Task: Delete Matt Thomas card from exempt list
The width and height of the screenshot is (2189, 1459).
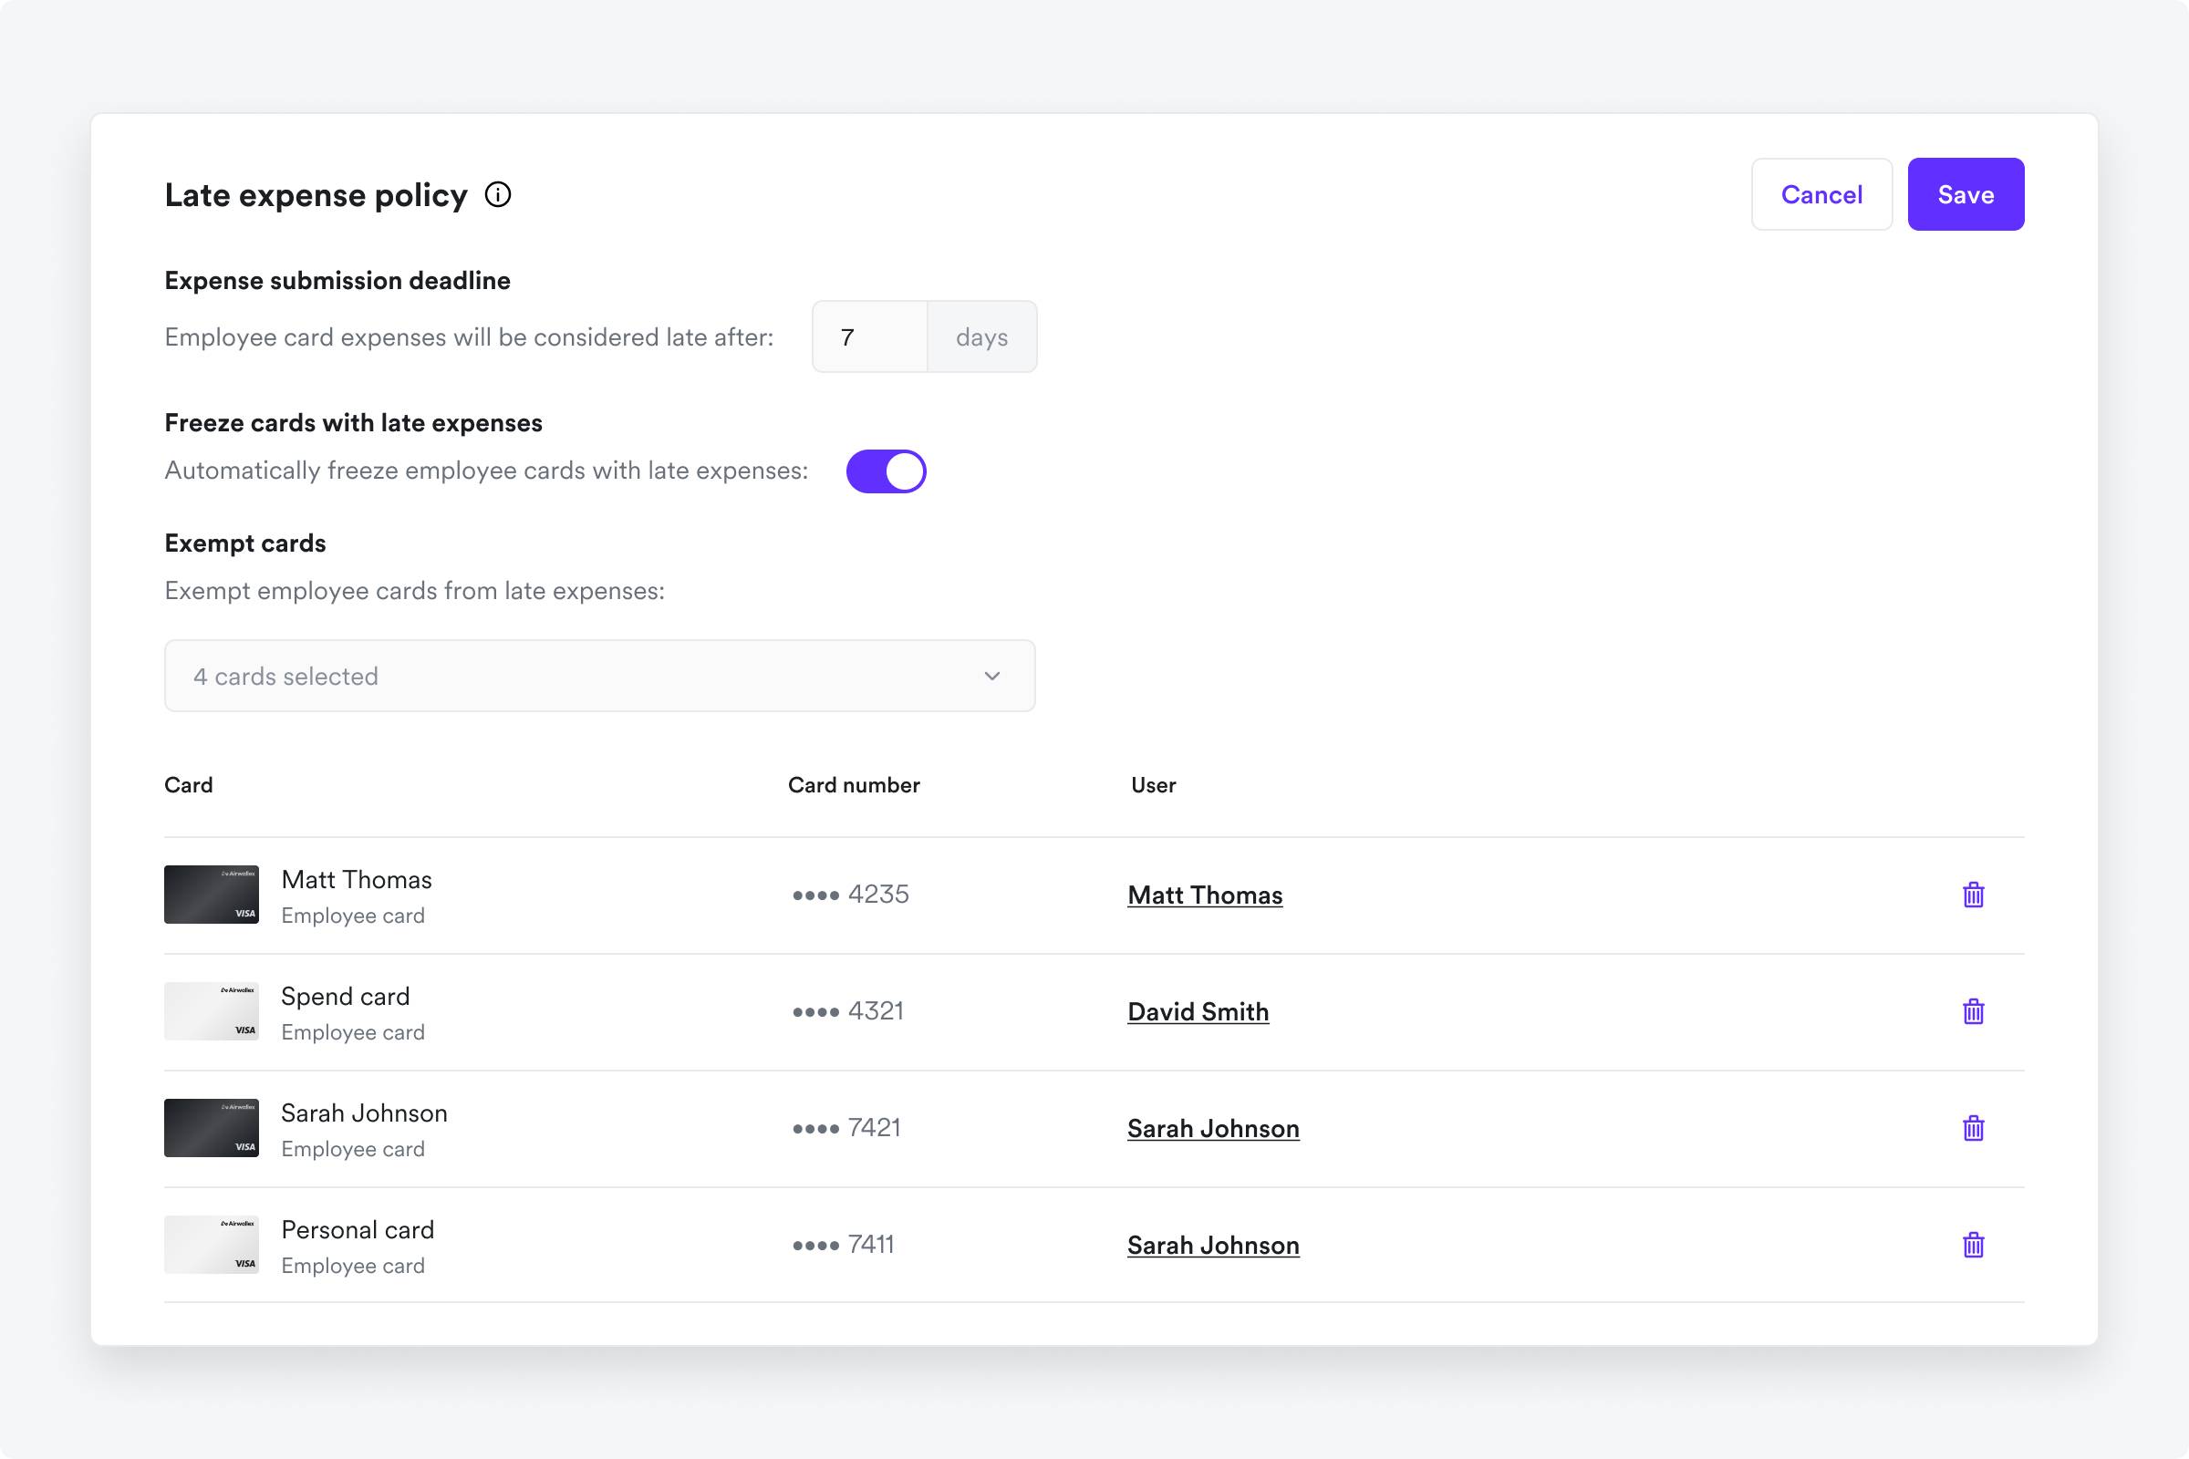Action: tap(1973, 895)
